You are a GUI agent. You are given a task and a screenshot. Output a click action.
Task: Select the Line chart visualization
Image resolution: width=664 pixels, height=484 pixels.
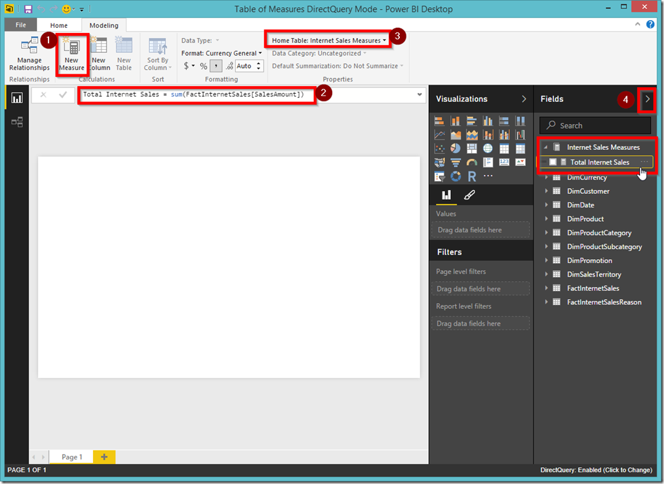(439, 135)
